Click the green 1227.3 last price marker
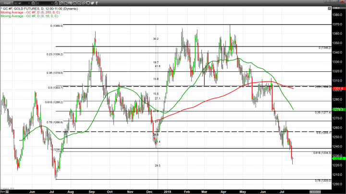Viewport: 346px width, 194px height. (338, 159)
